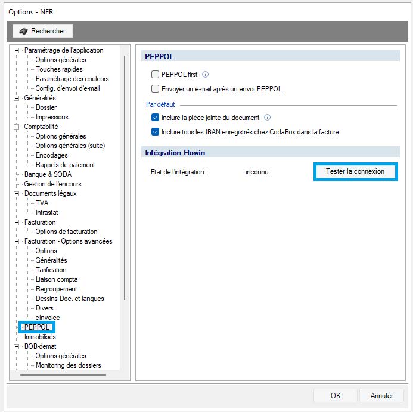Screen dimensions: 413x412
Task: Click the info icon next to PEPPOL-first
Action: [205, 75]
